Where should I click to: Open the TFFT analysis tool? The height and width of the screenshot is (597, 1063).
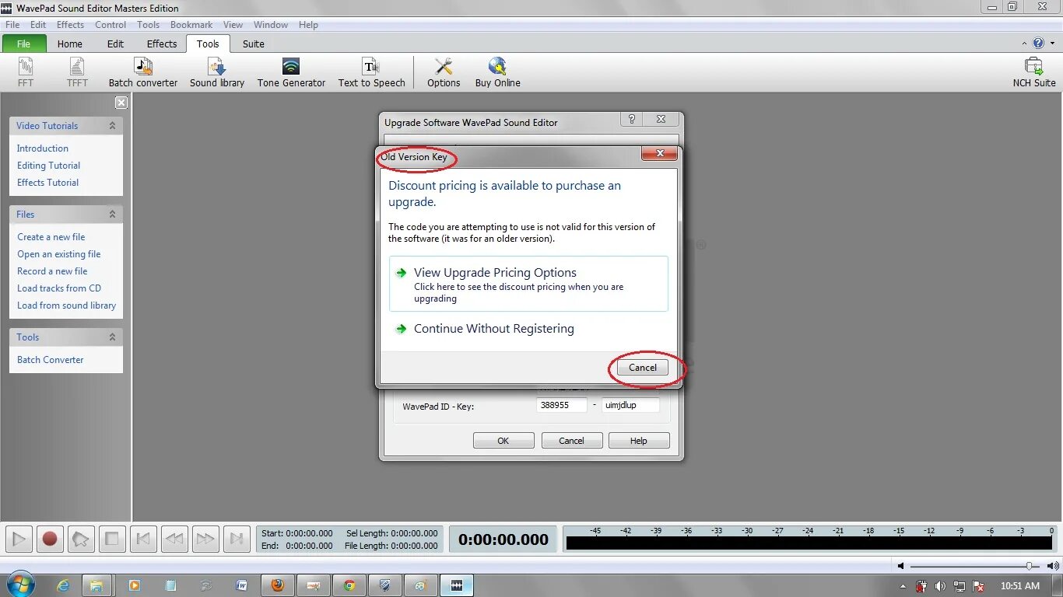click(77, 72)
